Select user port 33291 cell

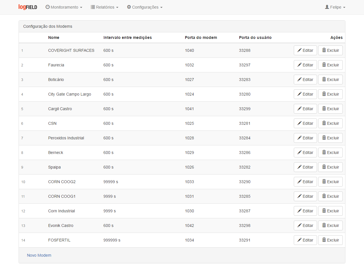245,240
